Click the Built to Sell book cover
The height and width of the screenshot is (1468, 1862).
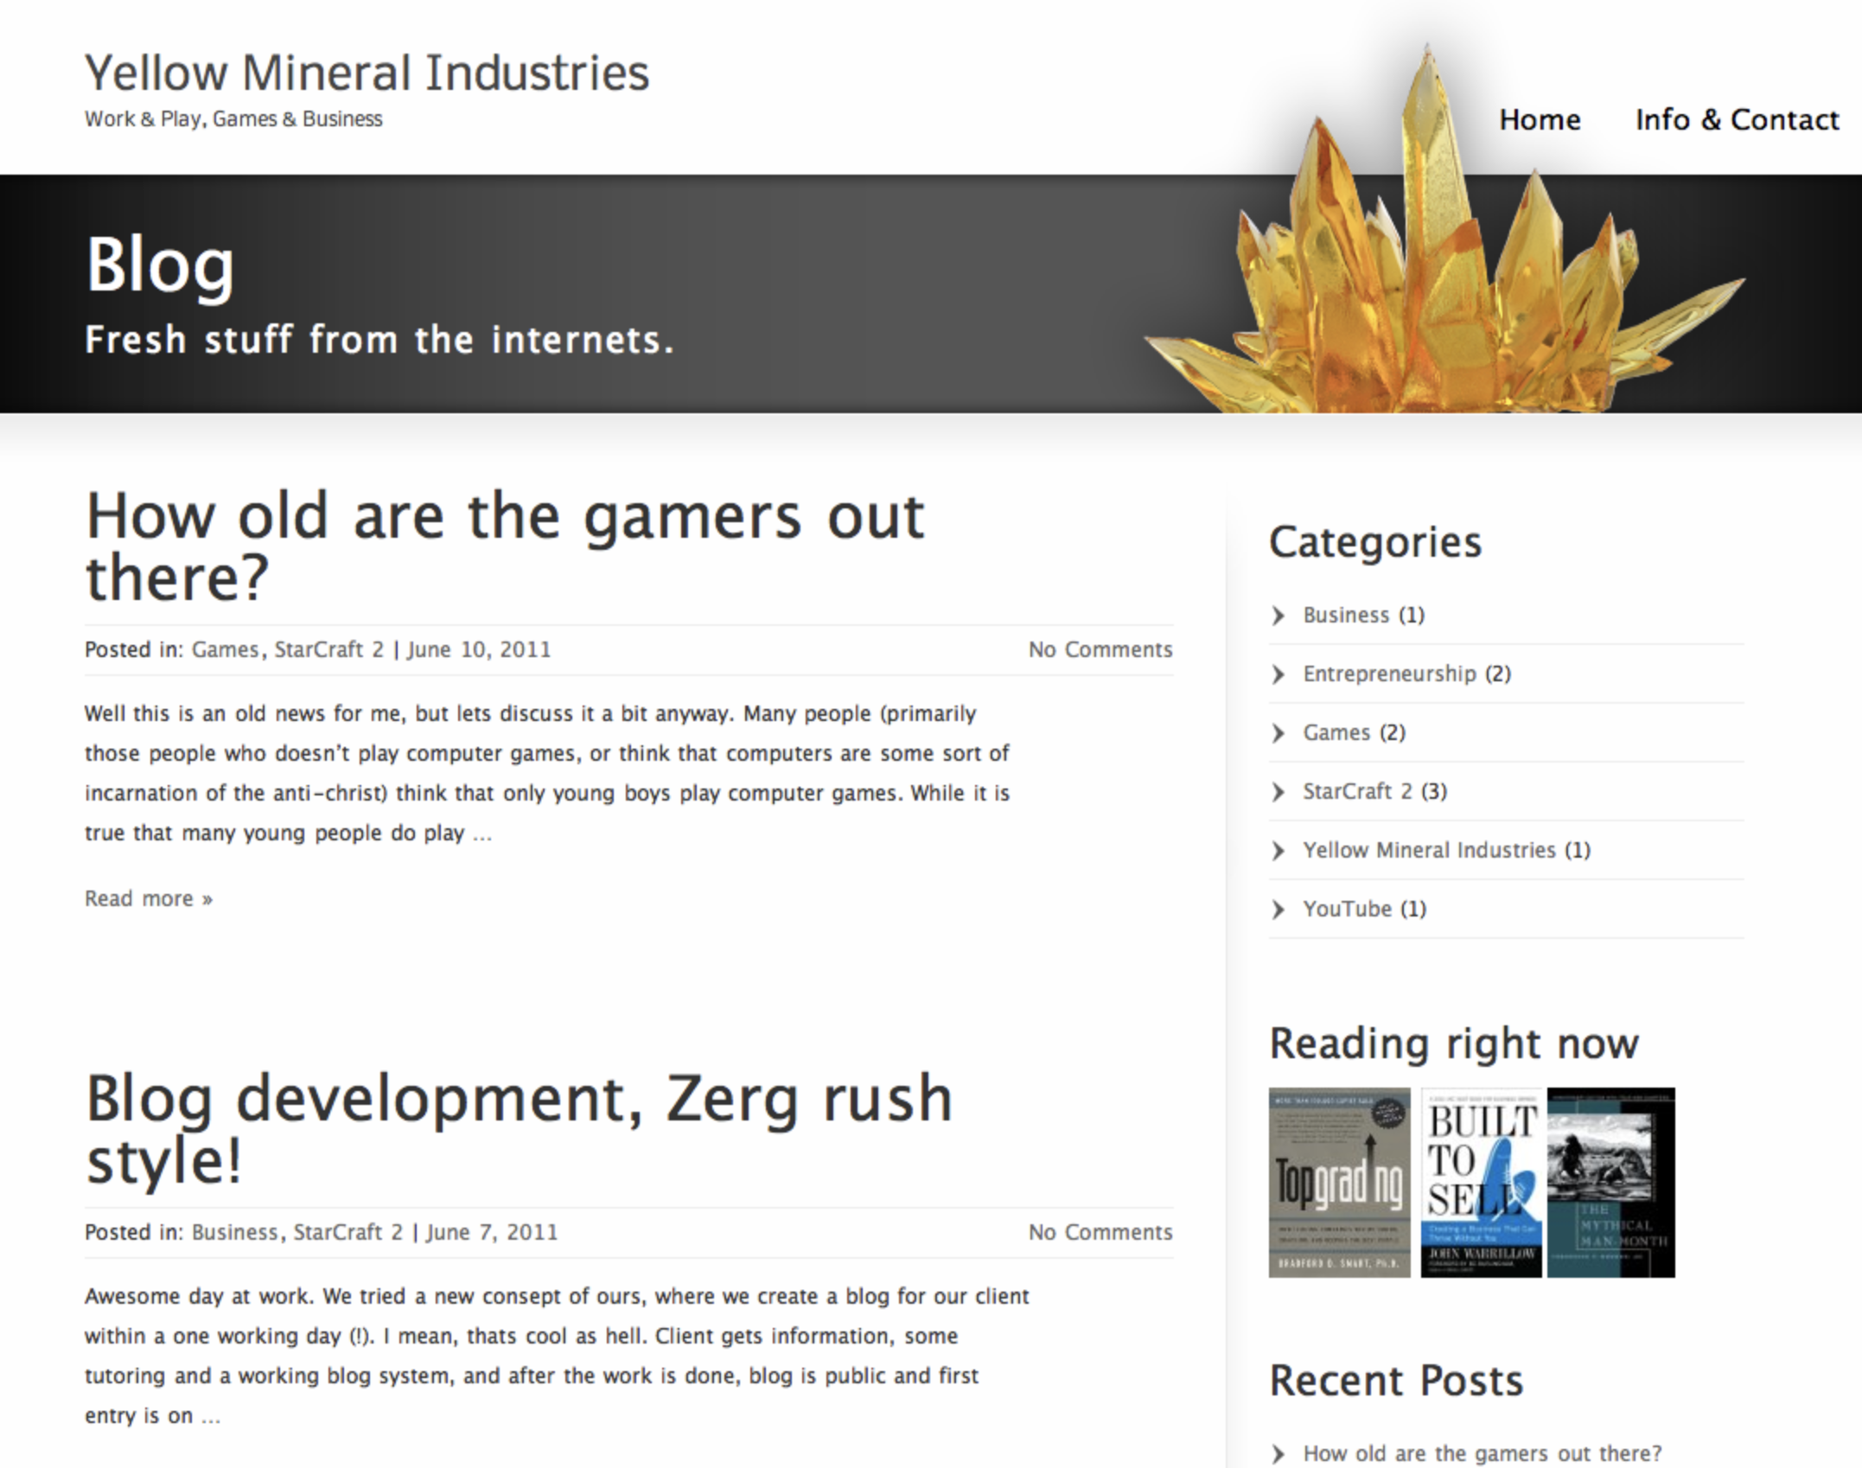click(x=1481, y=1184)
